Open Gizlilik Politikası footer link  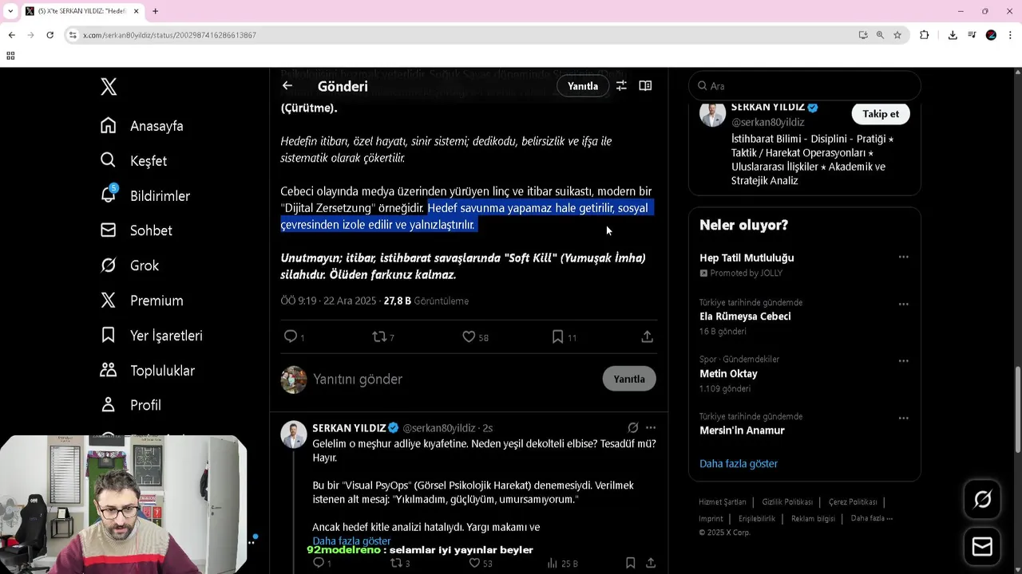[787, 502]
